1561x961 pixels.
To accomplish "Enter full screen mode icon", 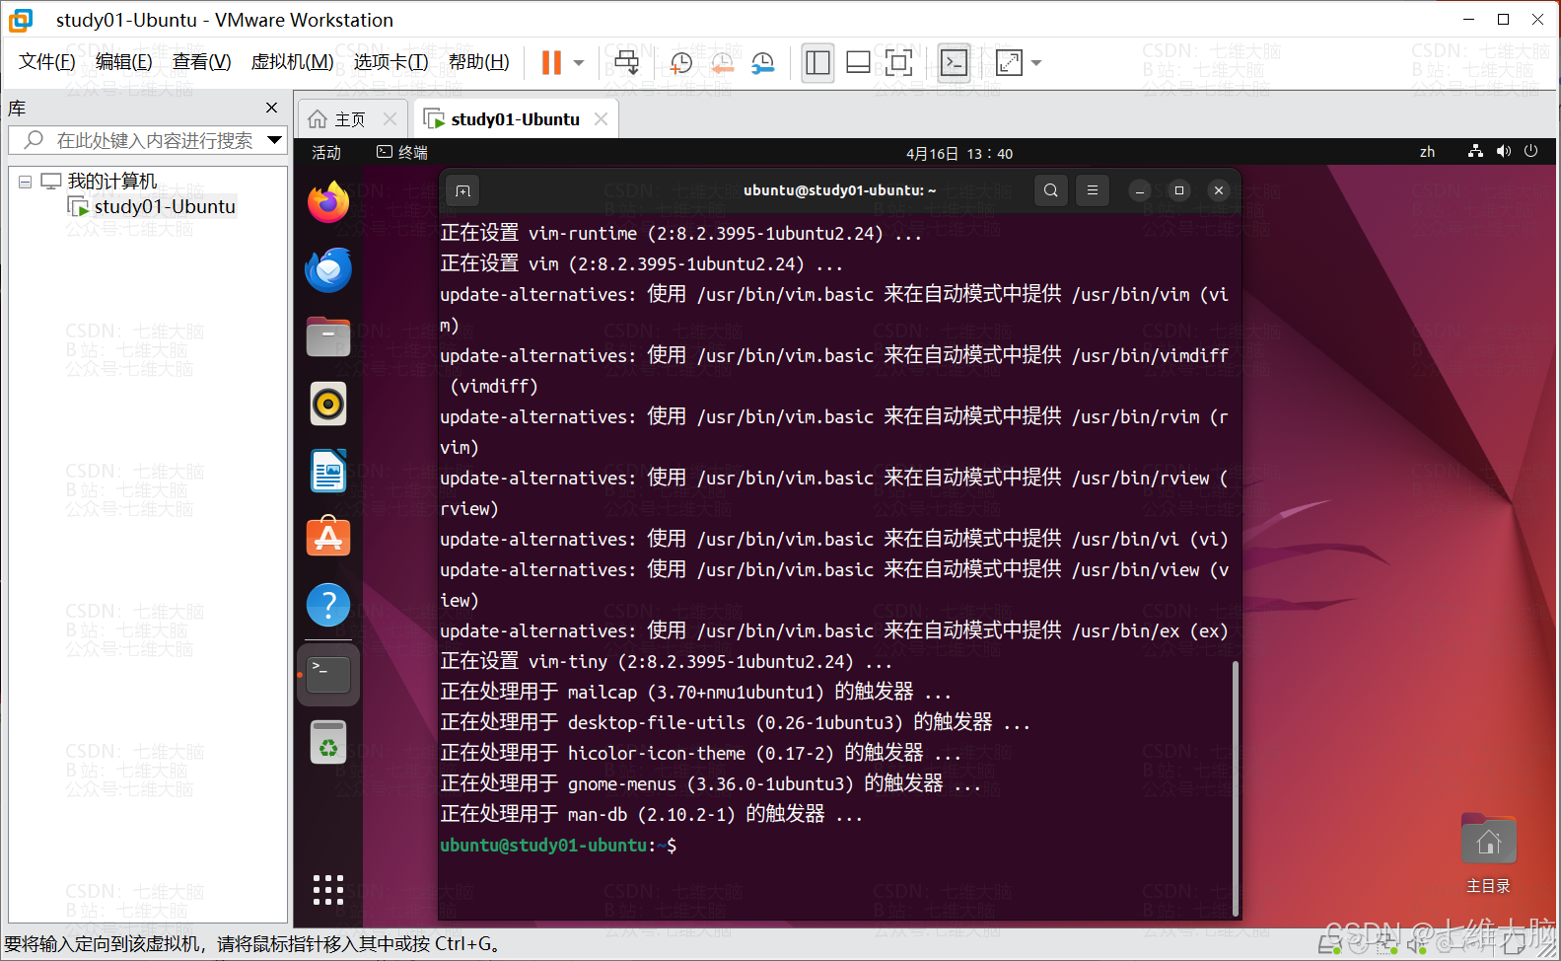I will [x=898, y=63].
